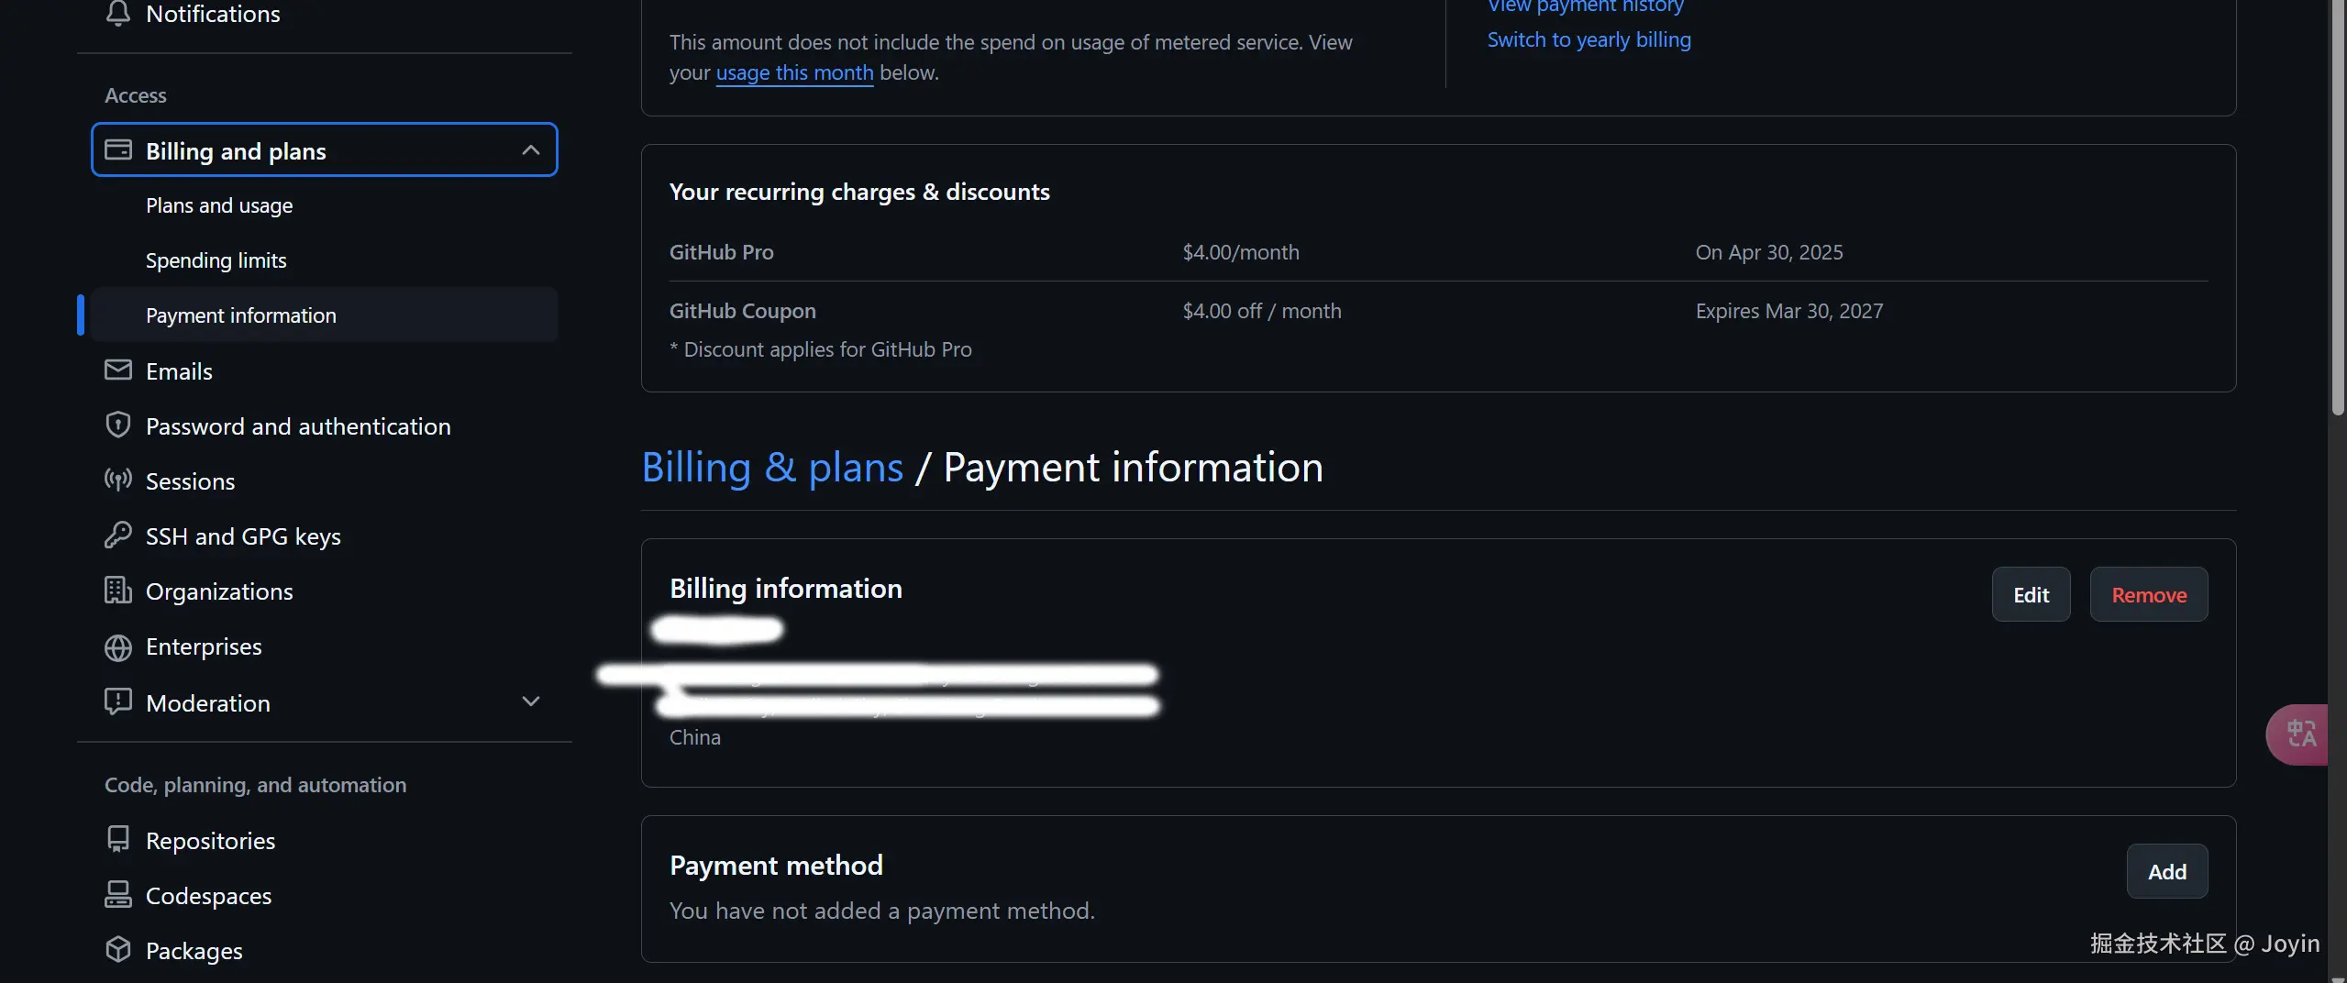Follow the Switch to yearly billing link
The image size is (2347, 983).
(1589, 39)
